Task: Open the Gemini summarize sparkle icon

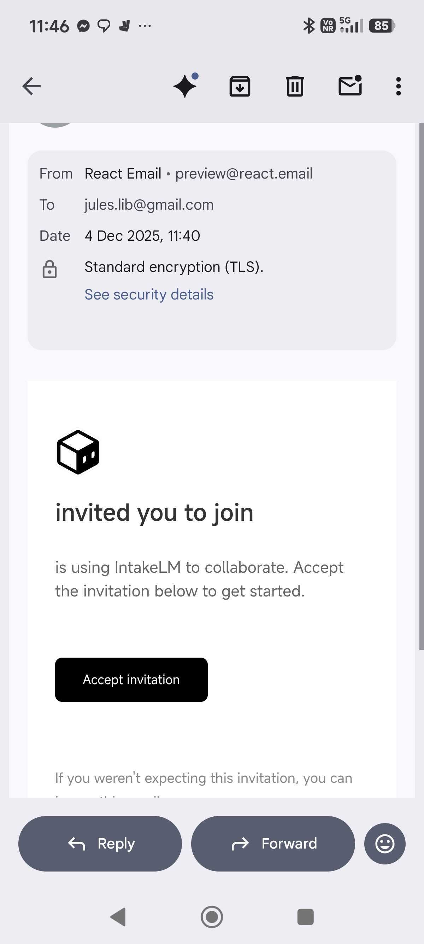Action: (x=185, y=86)
